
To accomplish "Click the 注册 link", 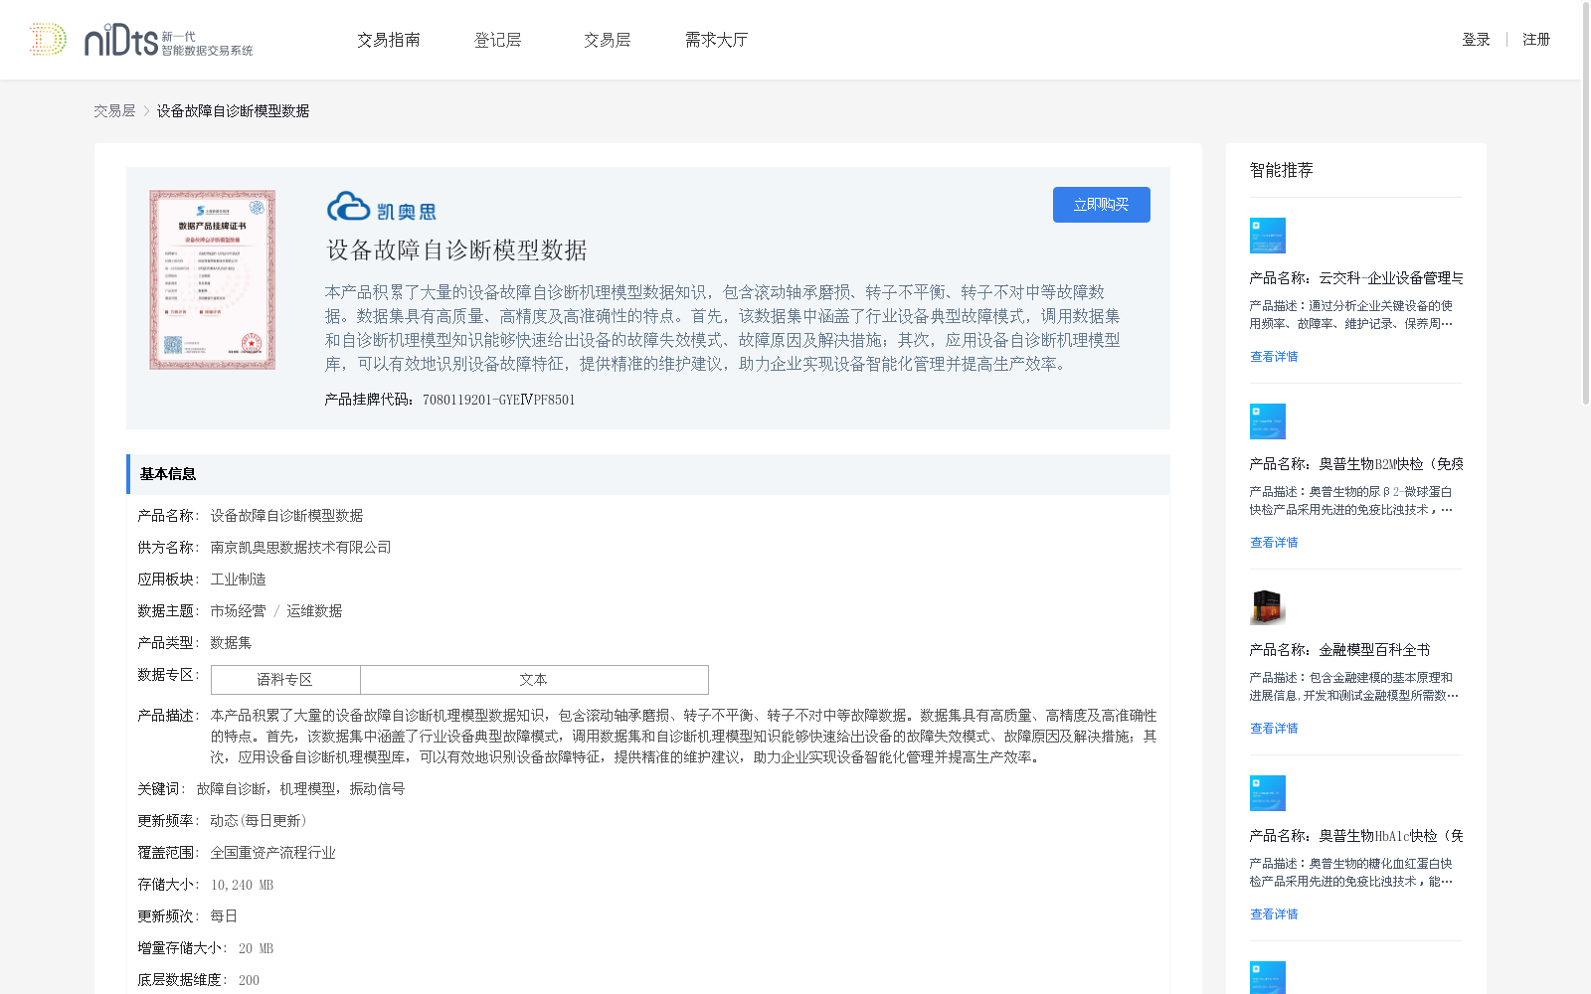I will (1536, 40).
